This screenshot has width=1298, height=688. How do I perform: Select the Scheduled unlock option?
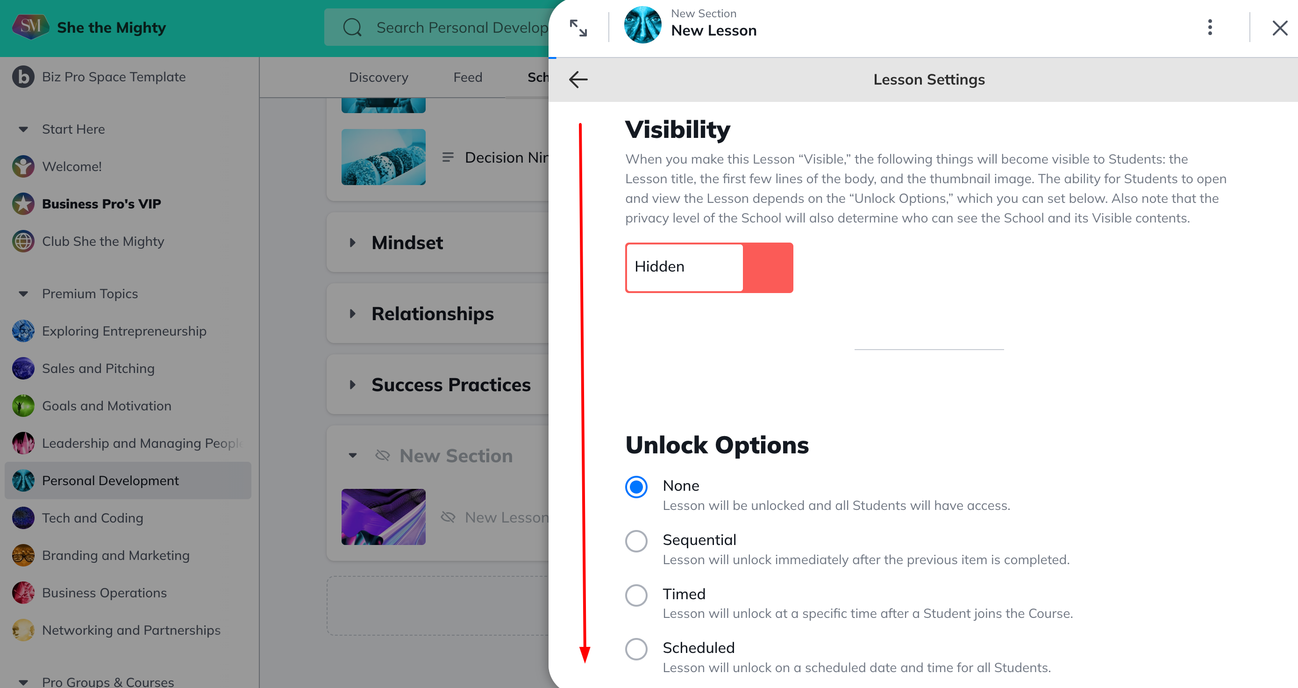(x=636, y=649)
